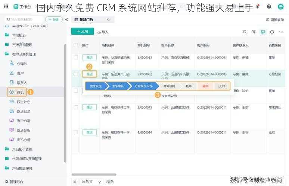The height and width of the screenshot is (186, 289).
Task: Click cell C-20220614-0000004
Action: point(212,57)
